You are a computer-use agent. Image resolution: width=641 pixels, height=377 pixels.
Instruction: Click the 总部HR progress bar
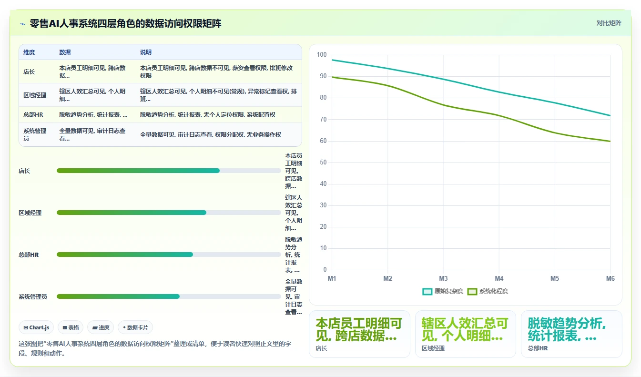(169, 255)
